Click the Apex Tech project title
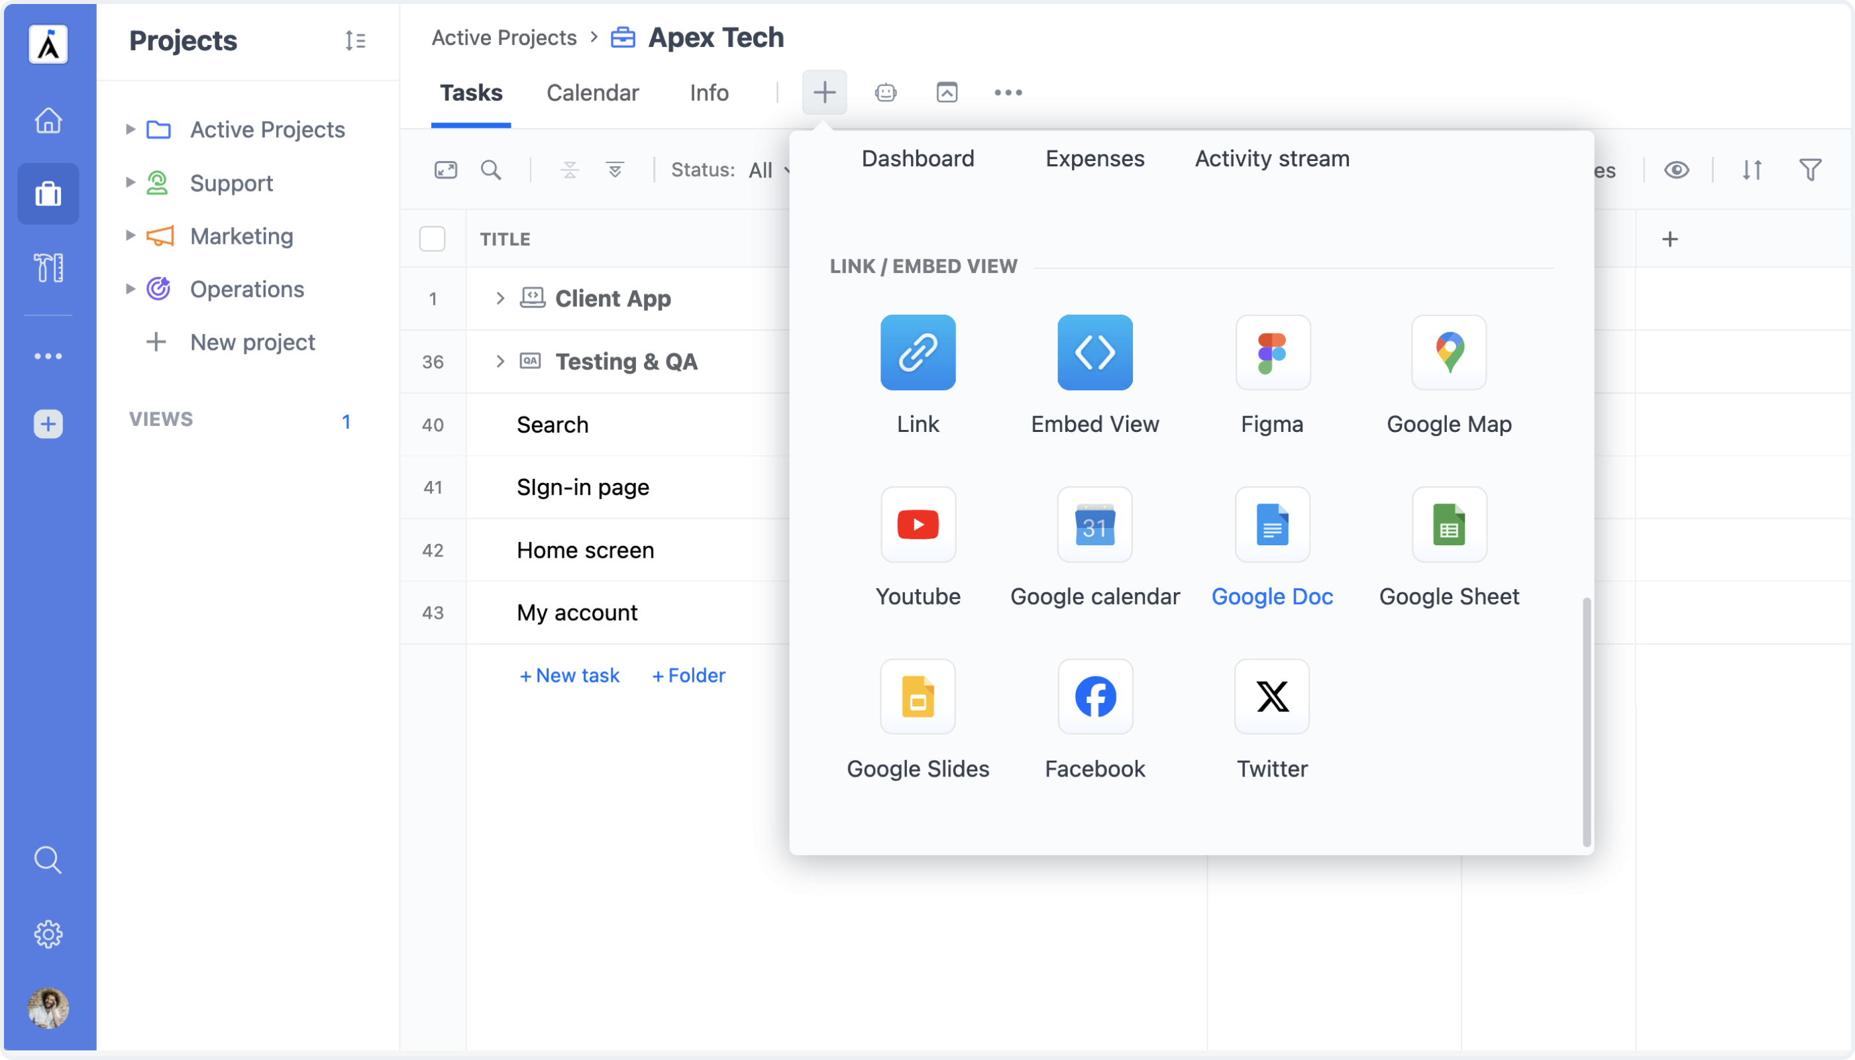This screenshot has width=1855, height=1060. (715, 38)
